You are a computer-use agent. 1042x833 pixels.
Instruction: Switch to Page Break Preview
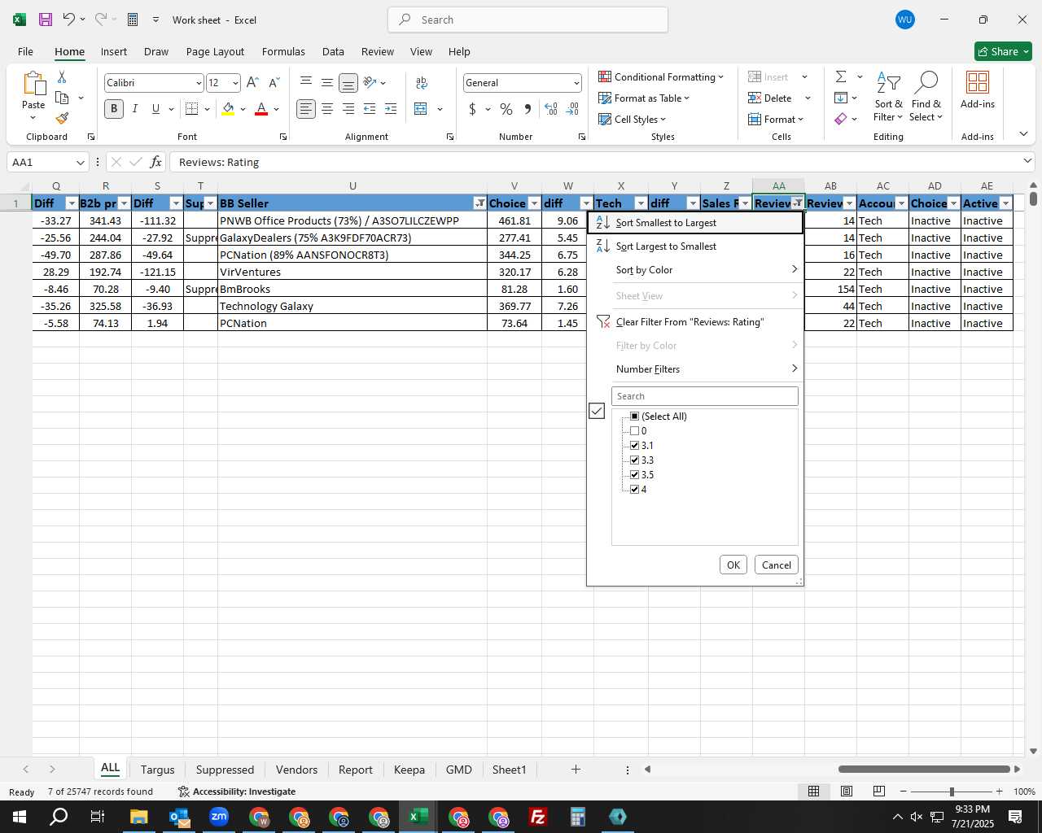click(x=879, y=792)
